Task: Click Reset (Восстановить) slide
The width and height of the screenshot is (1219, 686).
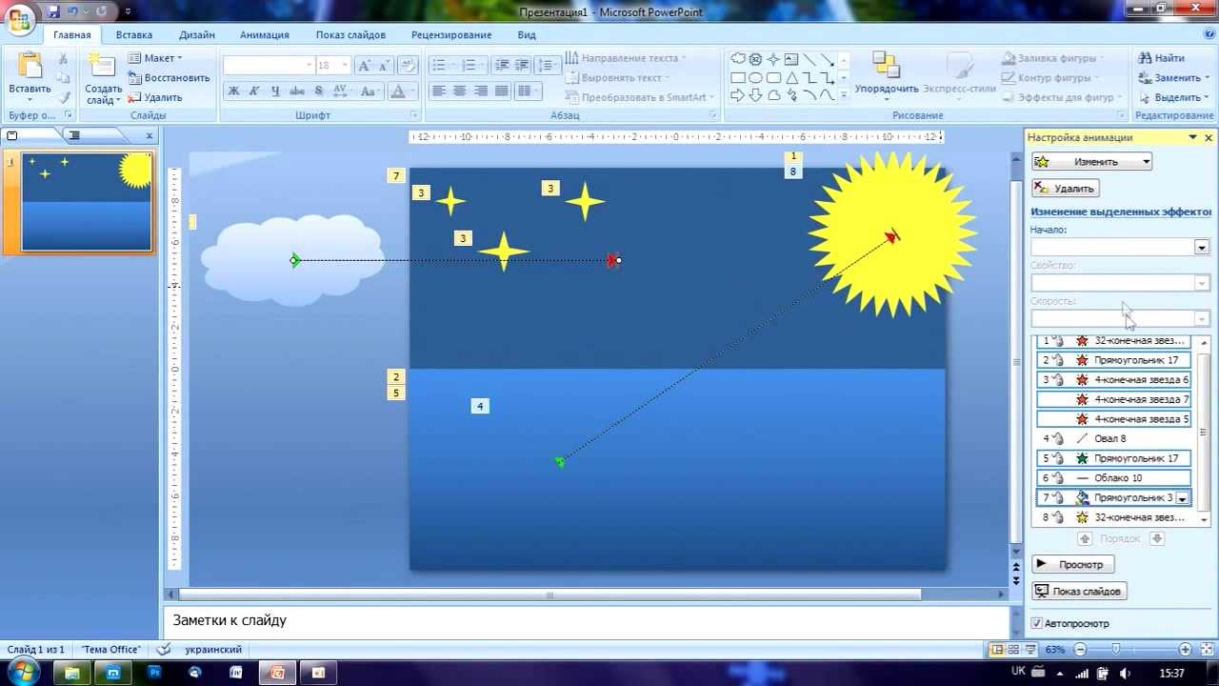Action: 170,78
